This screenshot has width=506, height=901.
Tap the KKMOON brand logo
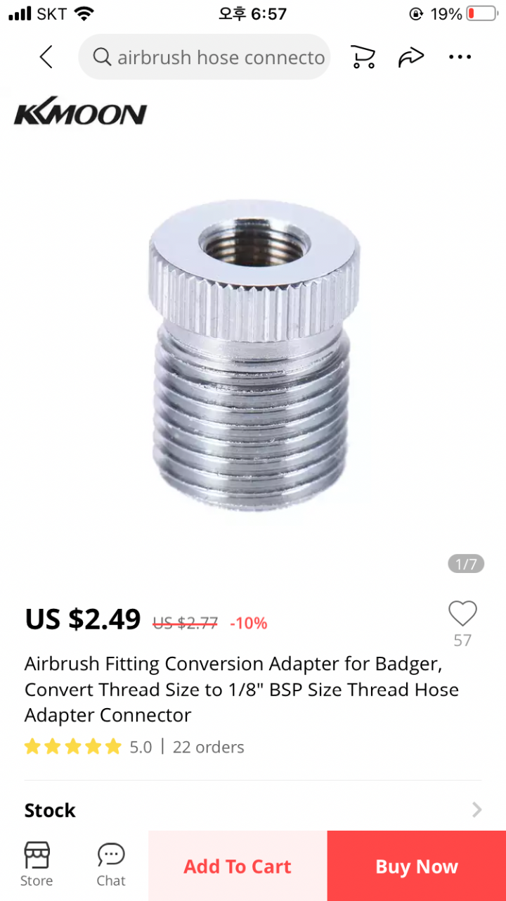click(x=80, y=114)
